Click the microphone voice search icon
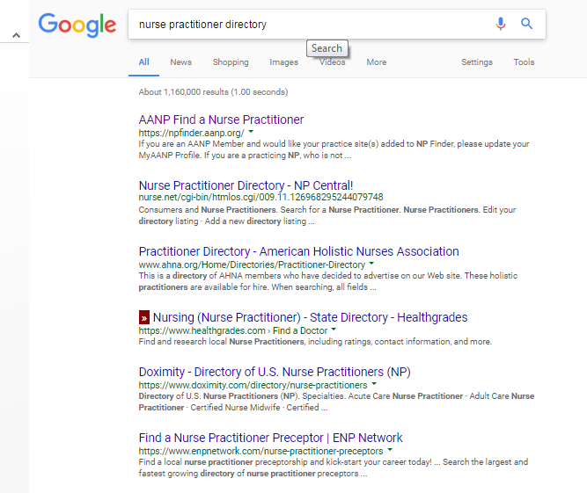This screenshot has height=493, width=587. pos(501,24)
